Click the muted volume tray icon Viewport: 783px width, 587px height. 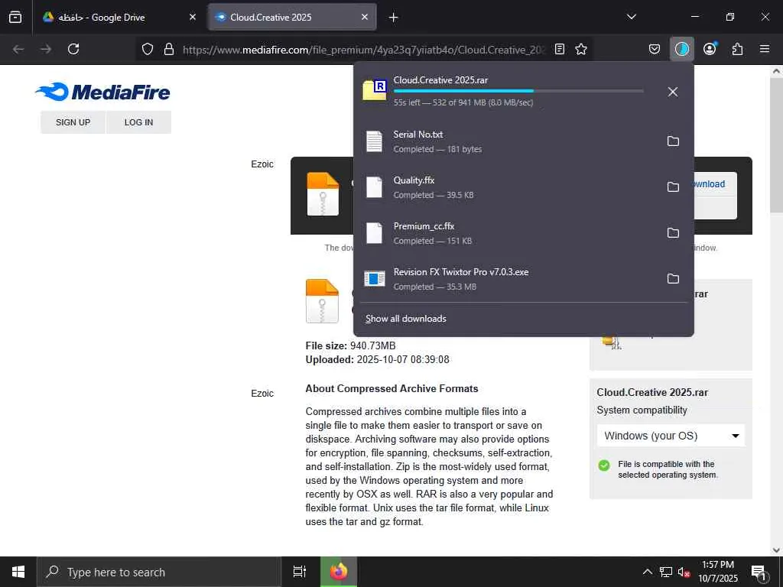pyautogui.click(x=684, y=572)
